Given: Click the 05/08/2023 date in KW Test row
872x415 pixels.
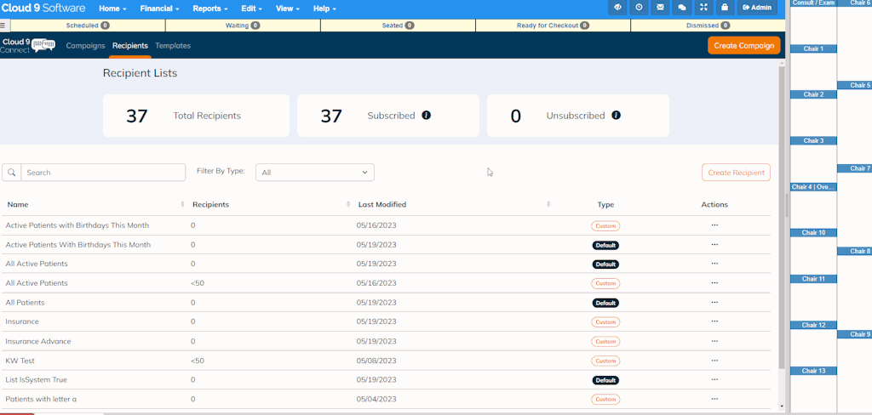Looking at the screenshot, I should coord(376,361).
